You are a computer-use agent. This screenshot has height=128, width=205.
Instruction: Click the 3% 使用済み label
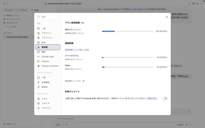(x=162, y=57)
